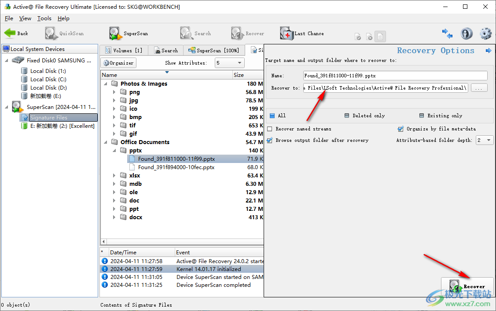
Task: Open settings using the gear icon
Action: [x=485, y=33]
